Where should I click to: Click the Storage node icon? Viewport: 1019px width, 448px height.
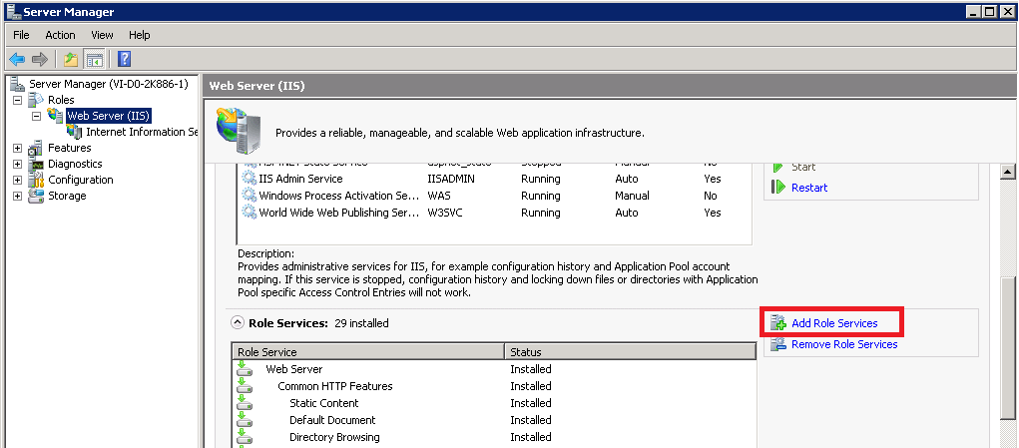(x=37, y=196)
